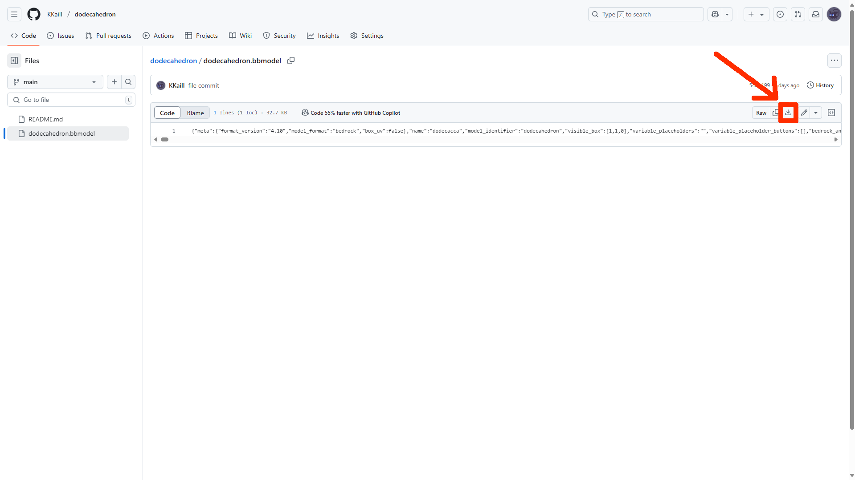Expand the create new dropdown
855x480 pixels.
(756, 14)
